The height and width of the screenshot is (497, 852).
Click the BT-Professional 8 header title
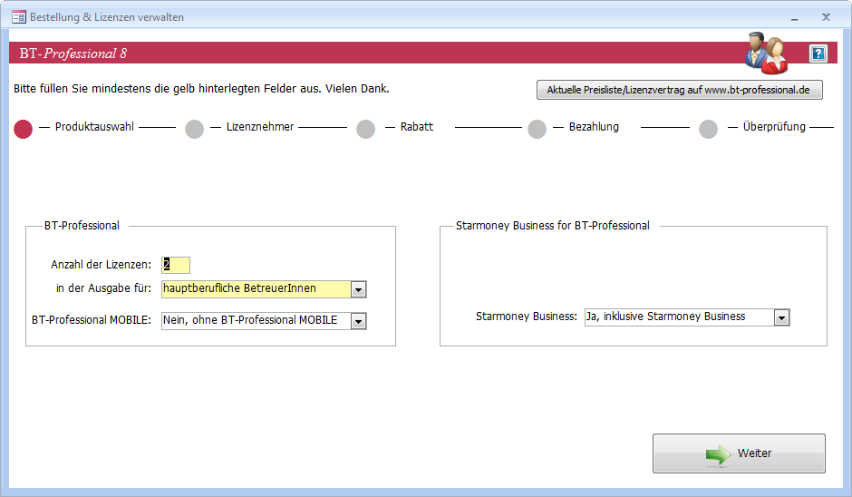click(73, 54)
